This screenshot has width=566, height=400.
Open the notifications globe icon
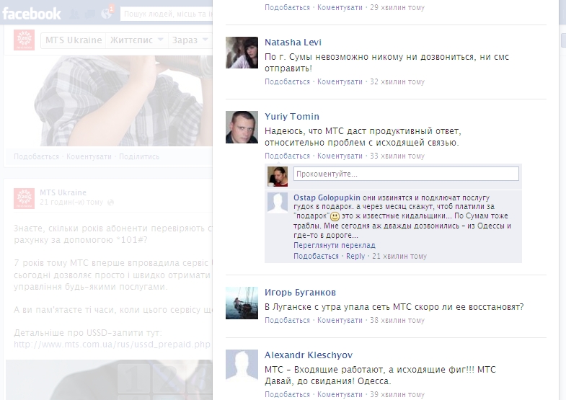[107, 14]
